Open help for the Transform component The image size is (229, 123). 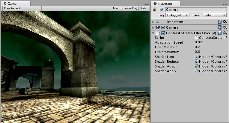[219, 22]
